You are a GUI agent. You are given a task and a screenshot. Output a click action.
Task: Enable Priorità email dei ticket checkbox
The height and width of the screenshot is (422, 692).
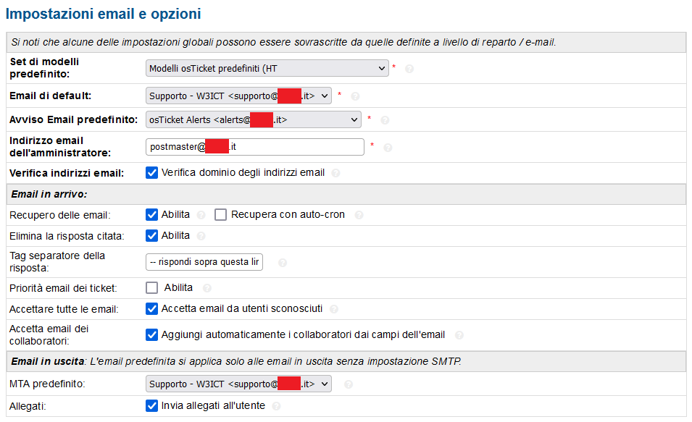152,288
